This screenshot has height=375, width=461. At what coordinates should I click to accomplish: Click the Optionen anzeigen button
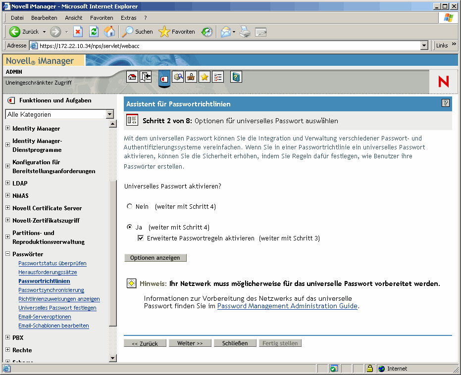point(155,258)
